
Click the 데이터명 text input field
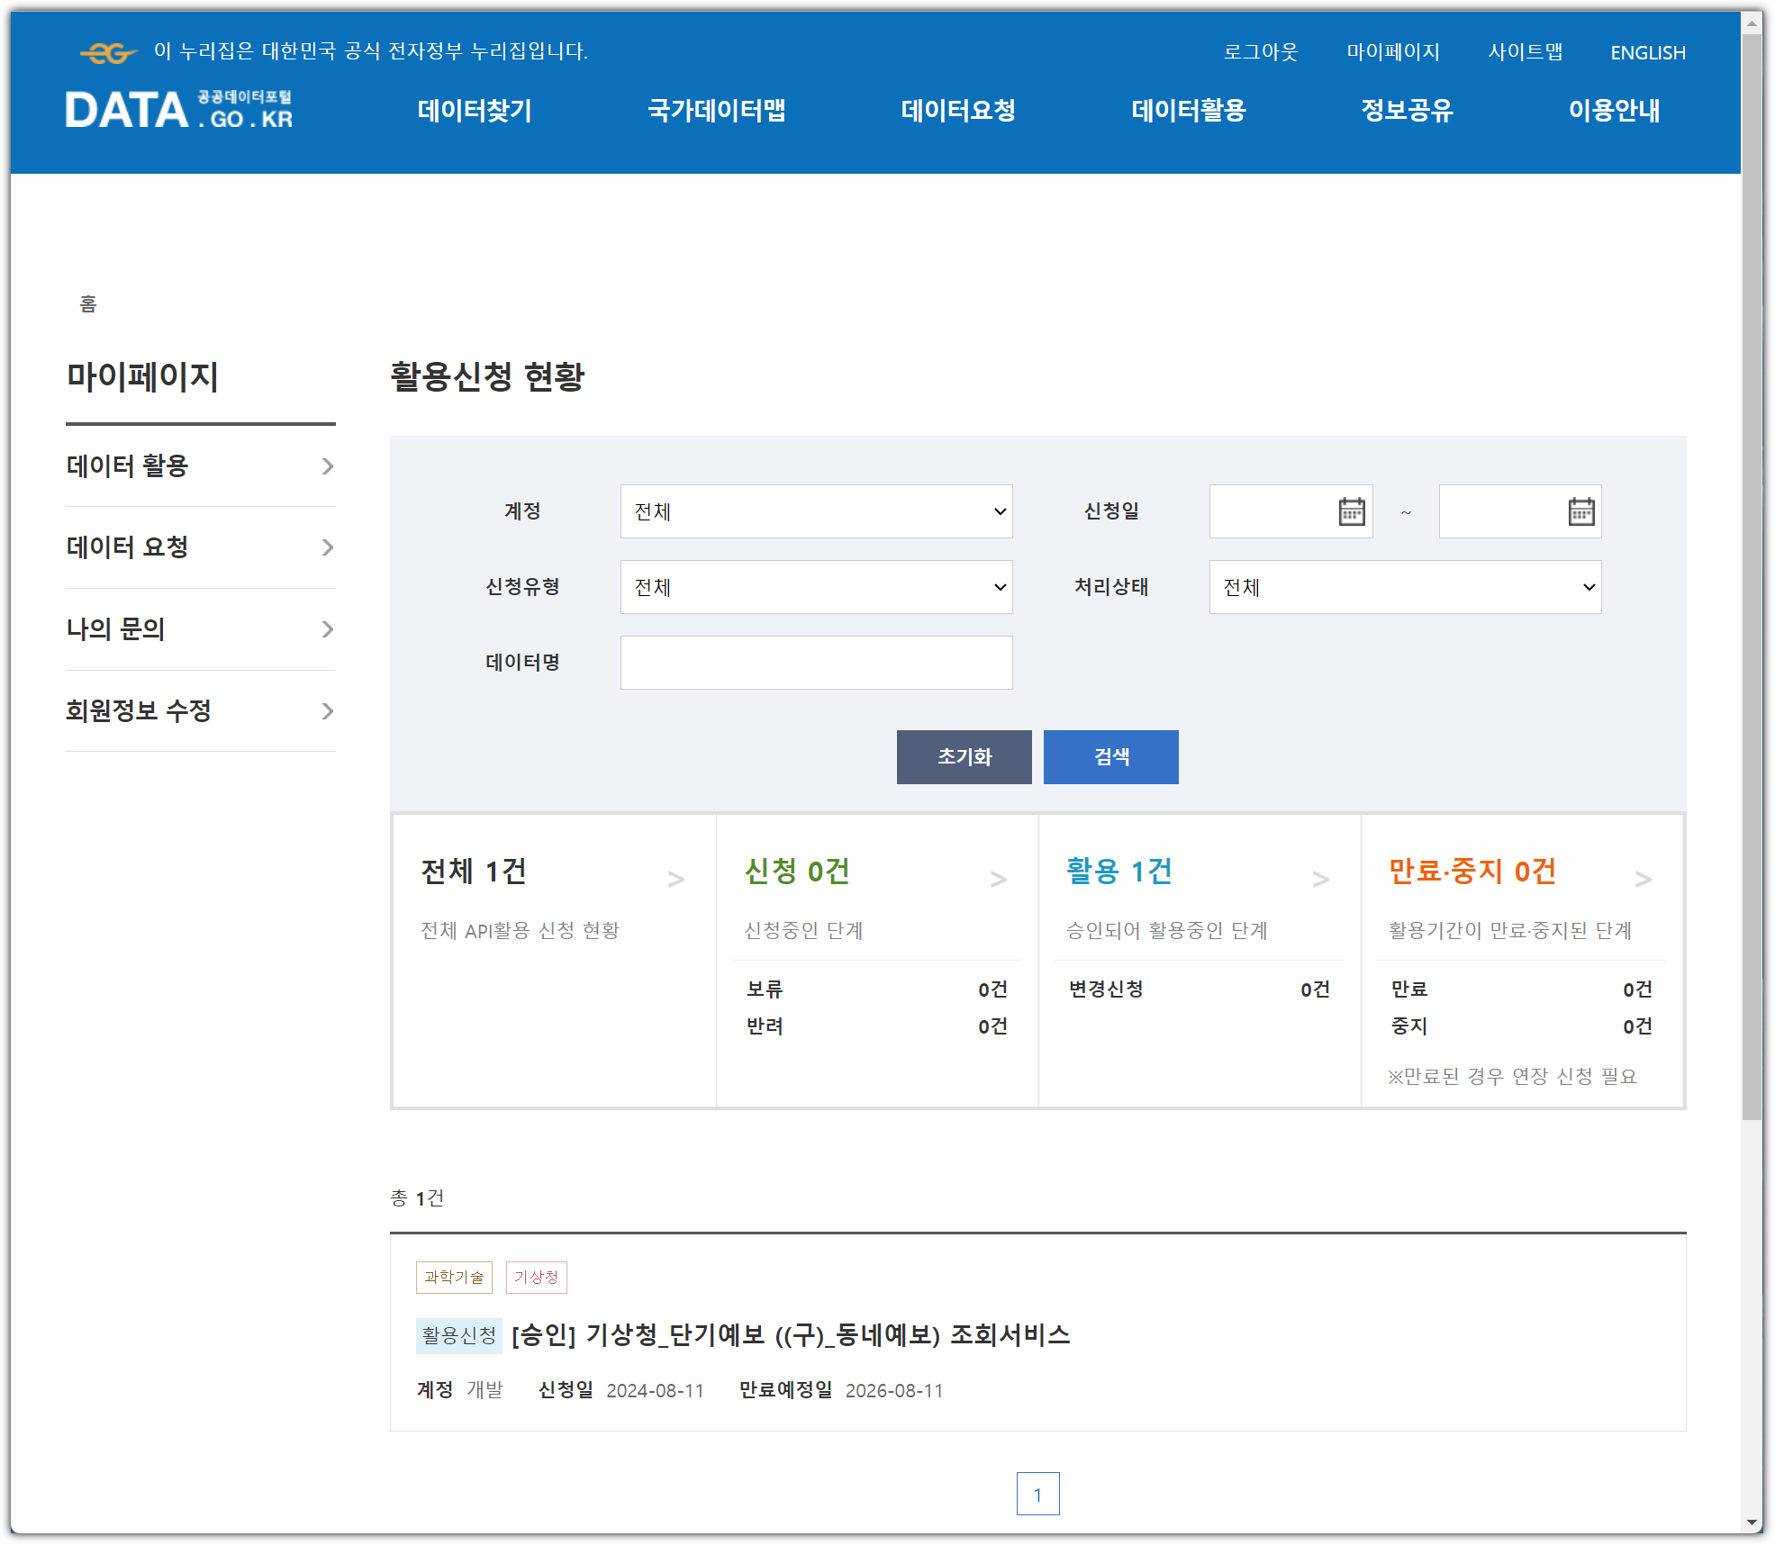pos(816,663)
